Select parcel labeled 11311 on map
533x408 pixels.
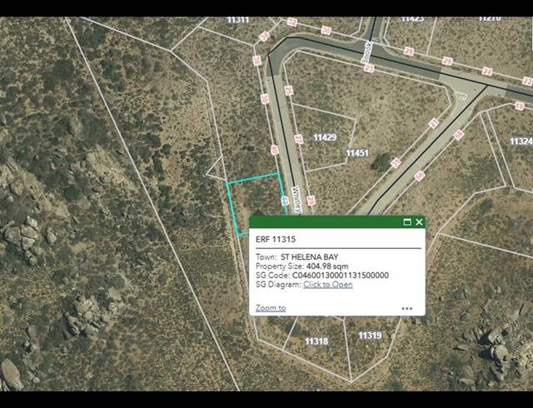point(238,20)
